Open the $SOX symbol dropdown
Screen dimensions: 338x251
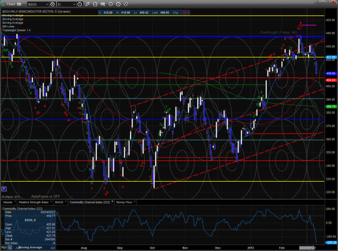click(47, 5)
